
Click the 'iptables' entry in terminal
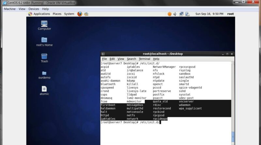click(x=133, y=67)
